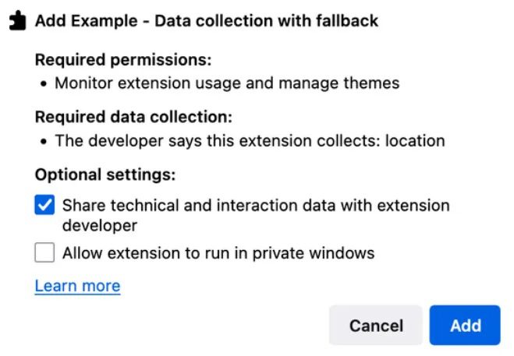This screenshot has height=356, width=514.
Task: Click the puzzle piece extension icon
Action: click(17, 21)
